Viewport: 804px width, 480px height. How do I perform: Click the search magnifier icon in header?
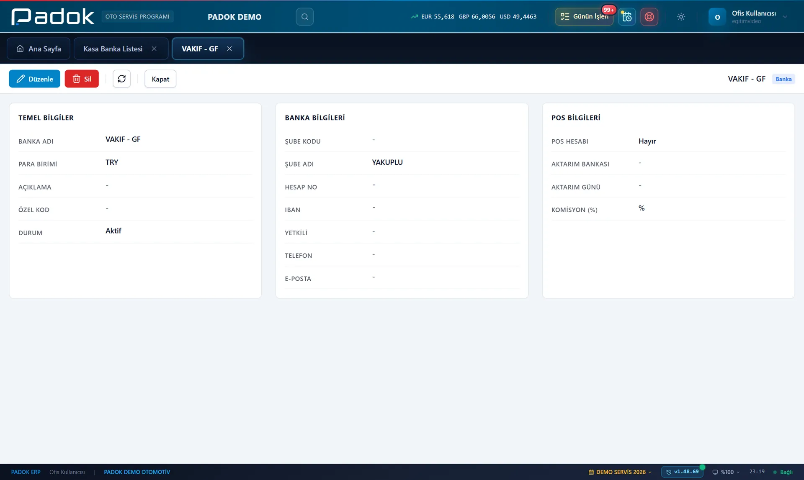[304, 17]
